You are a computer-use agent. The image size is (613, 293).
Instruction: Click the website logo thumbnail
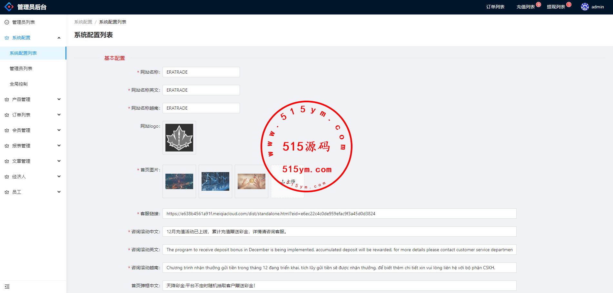coord(179,138)
